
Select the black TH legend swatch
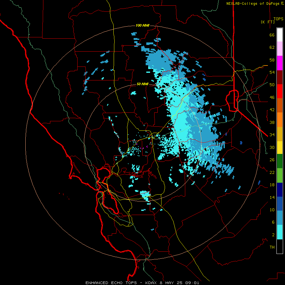[x=280, y=246]
